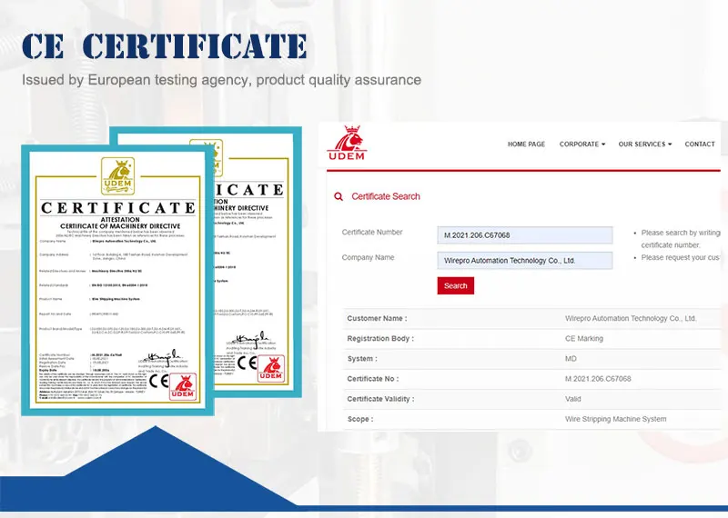Click the Certificate Number form label

tap(372, 233)
